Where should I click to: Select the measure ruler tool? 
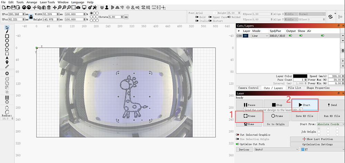coord(7,66)
